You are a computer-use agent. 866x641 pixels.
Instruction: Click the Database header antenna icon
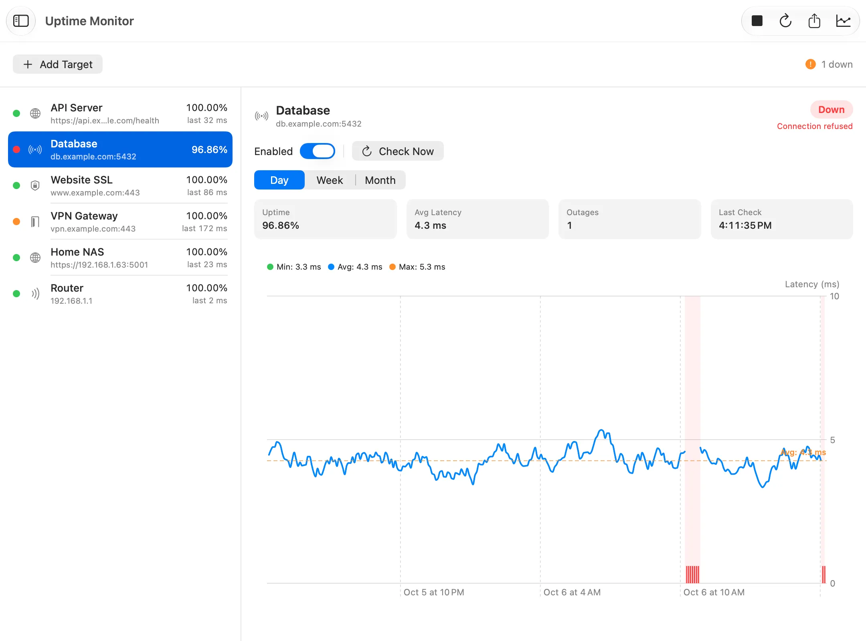click(261, 116)
